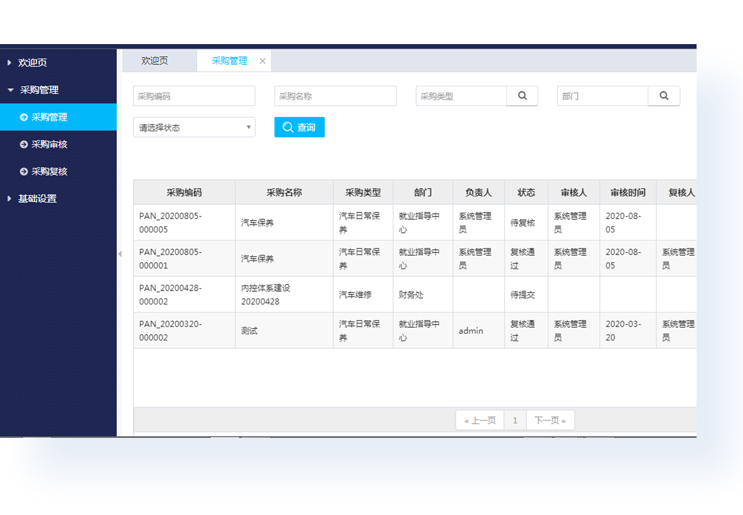Viewport: 743px width, 515px height.
Task: Collapse the sidebar using the splitter arrow
Action: [120, 254]
